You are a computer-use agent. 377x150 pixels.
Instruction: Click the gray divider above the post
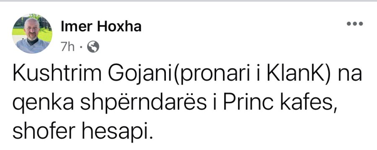coord(188,1)
